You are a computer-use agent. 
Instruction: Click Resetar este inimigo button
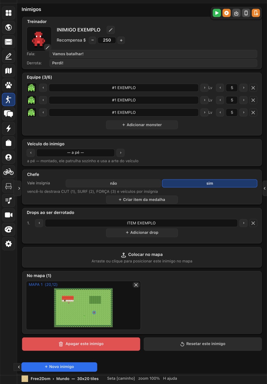point(203,344)
